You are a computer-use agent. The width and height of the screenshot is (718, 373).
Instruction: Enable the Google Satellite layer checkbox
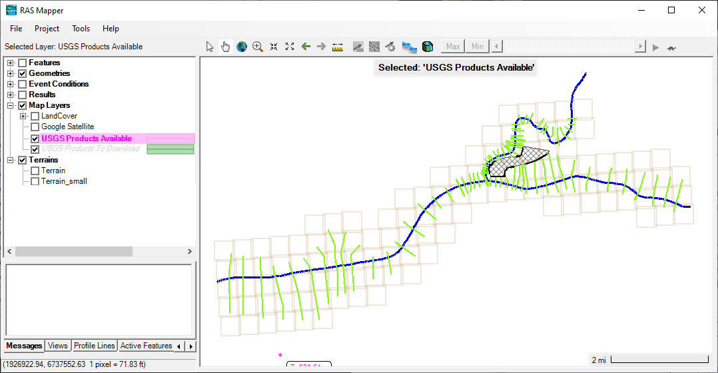coord(35,127)
